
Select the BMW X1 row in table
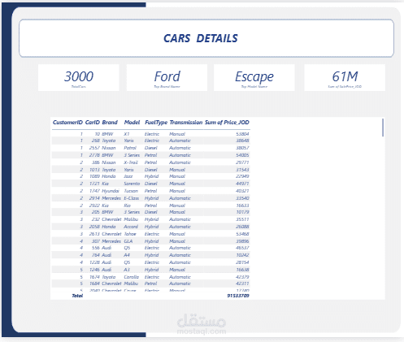coord(151,134)
